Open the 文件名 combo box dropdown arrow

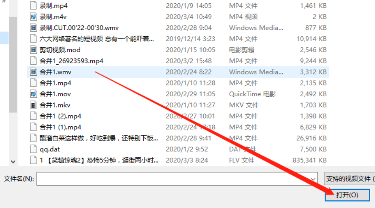point(313,179)
